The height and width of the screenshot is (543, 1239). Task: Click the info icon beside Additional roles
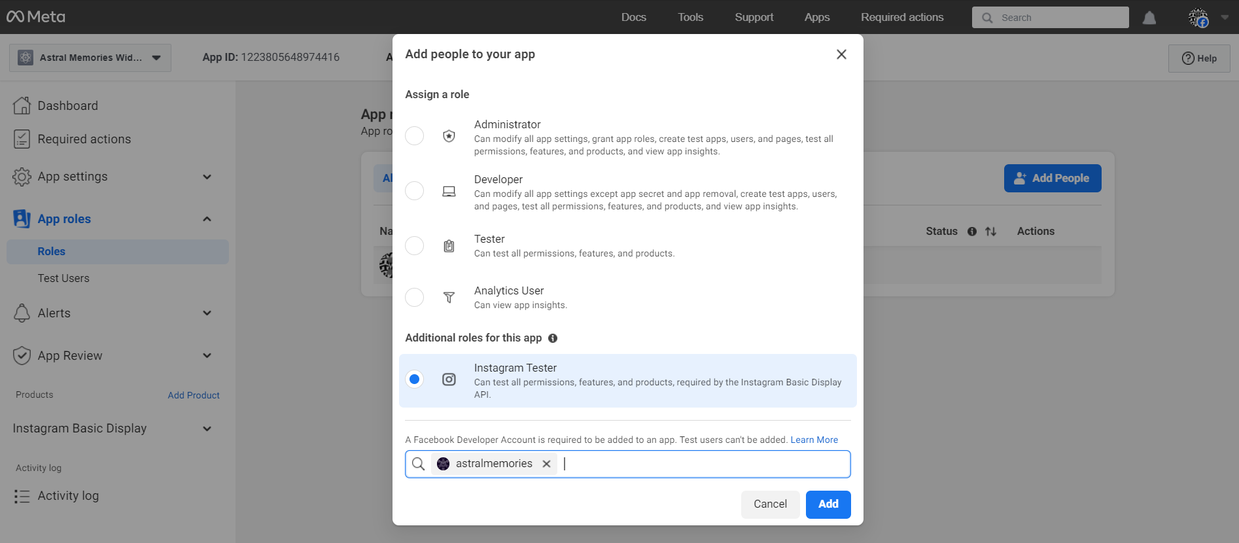click(x=553, y=338)
